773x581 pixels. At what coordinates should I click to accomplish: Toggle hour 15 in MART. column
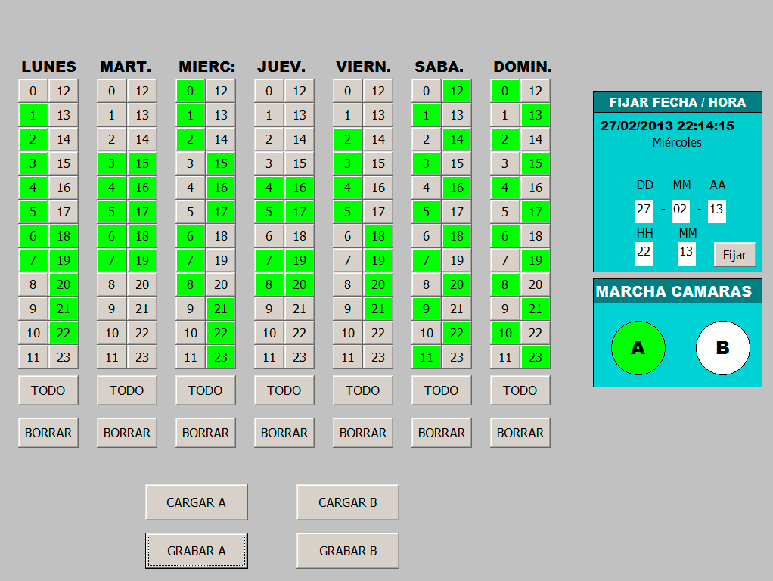142,163
